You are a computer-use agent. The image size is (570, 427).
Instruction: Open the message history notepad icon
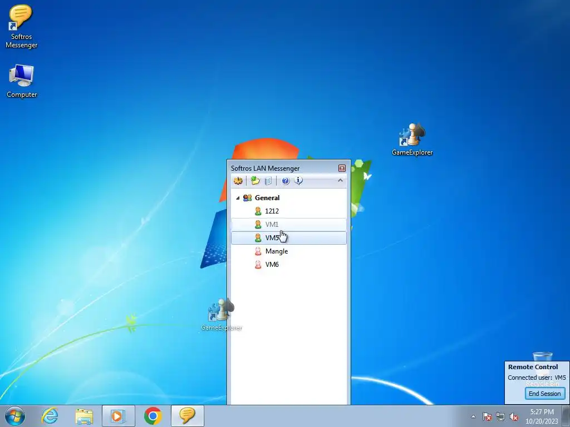[268, 181]
